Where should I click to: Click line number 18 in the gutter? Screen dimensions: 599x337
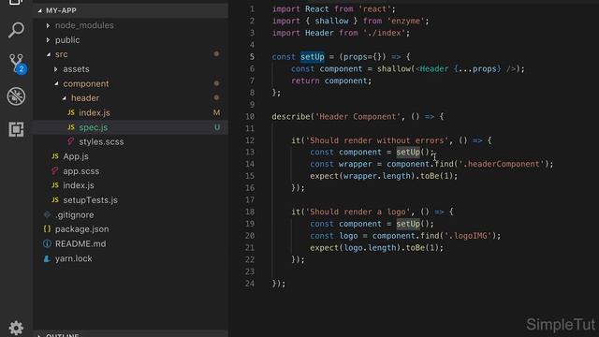click(250, 212)
